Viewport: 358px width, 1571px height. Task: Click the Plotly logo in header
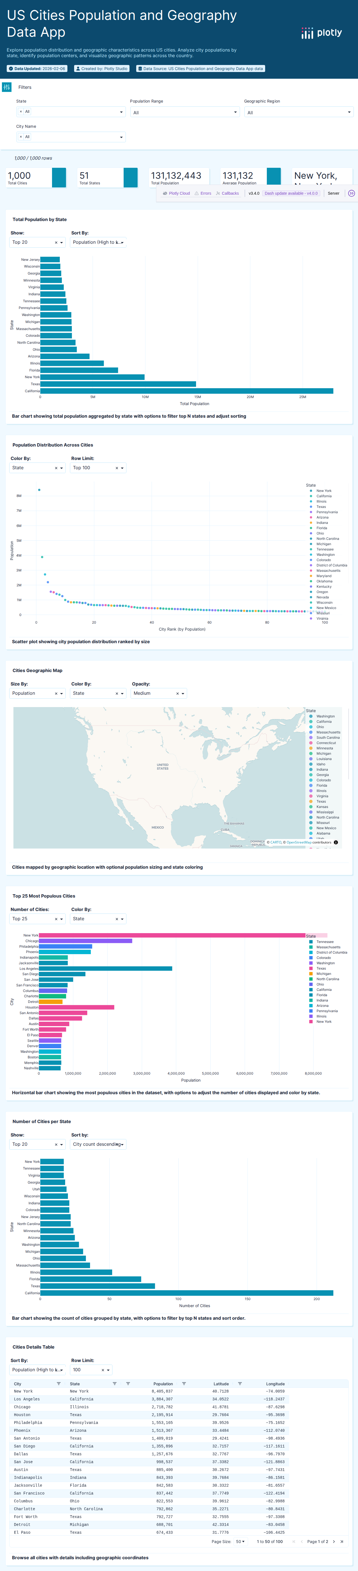[x=321, y=33]
